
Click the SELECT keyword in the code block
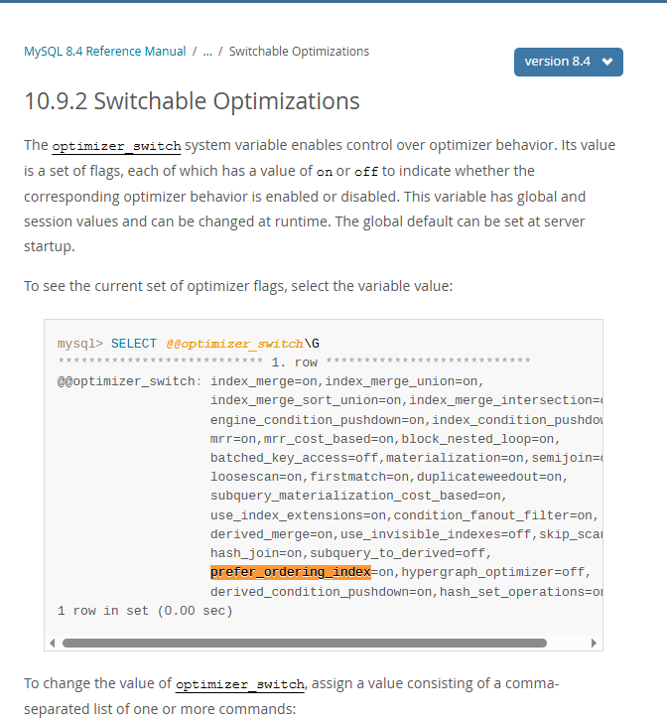[x=134, y=344]
